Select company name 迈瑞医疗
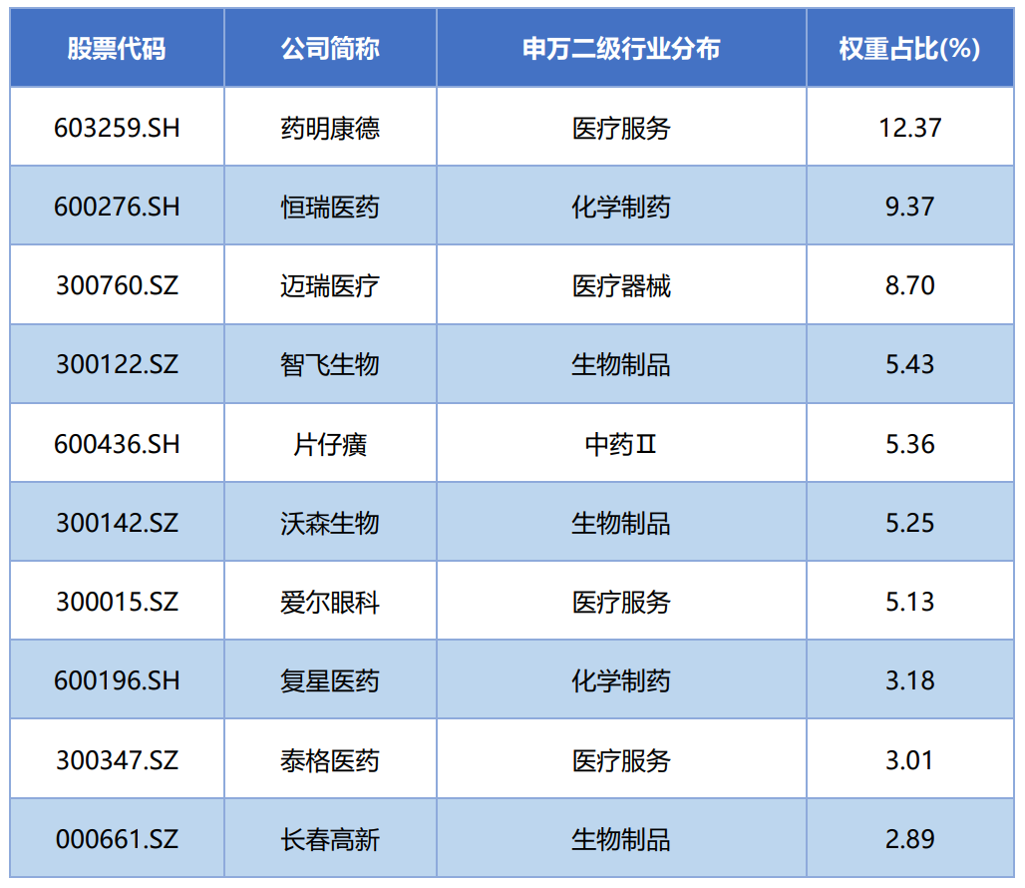 click(330, 285)
